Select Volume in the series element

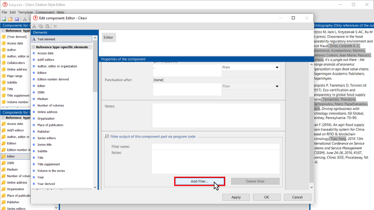(x=51, y=171)
